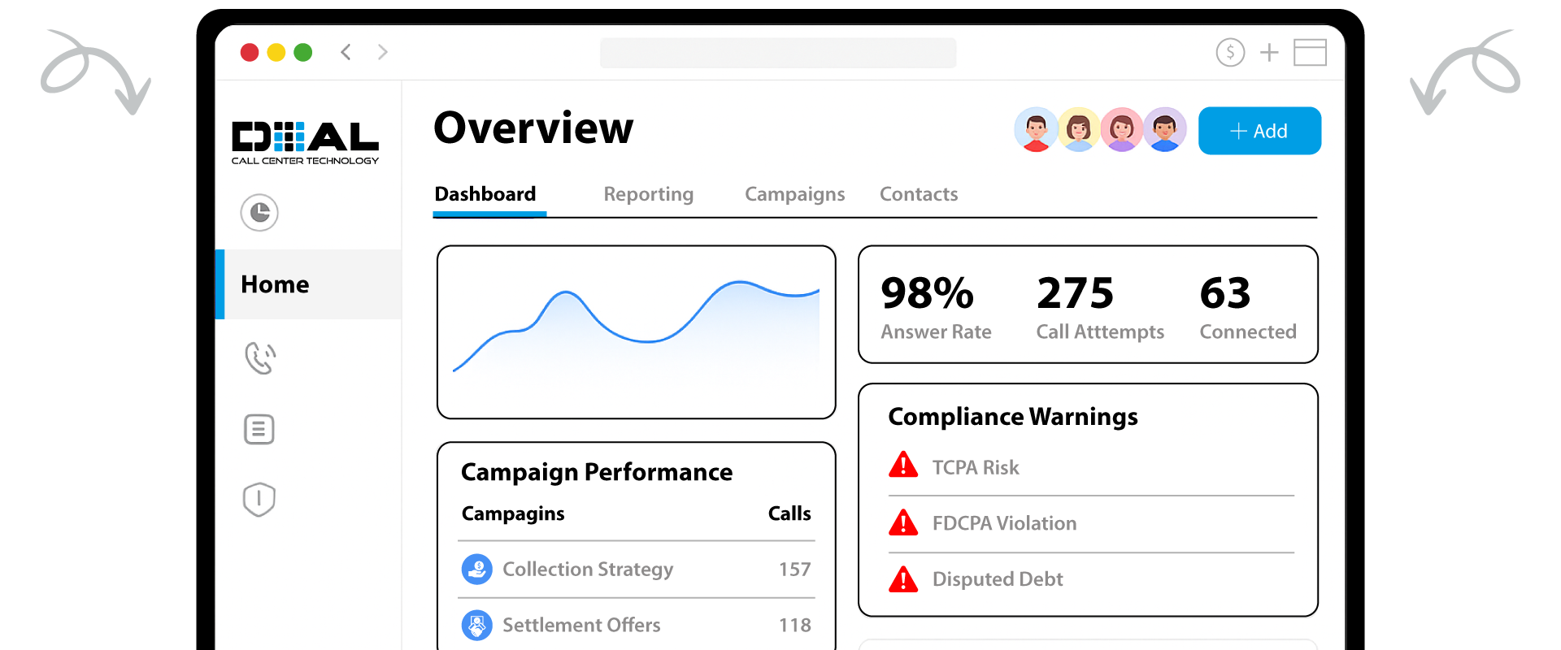The image size is (1561, 650).
Task: Click the plus icon in browser toolbar
Action: point(1269,53)
